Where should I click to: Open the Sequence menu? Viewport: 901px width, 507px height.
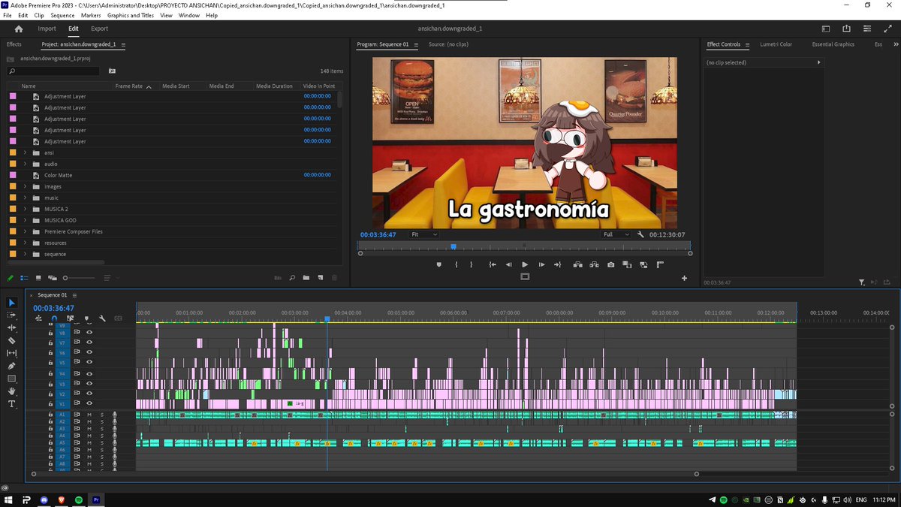(x=62, y=15)
